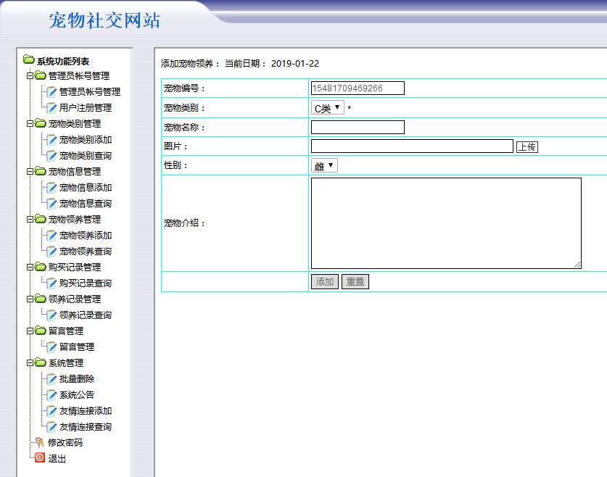The width and height of the screenshot is (607, 477).
Task: Open the 友情连接添加 menu entry
Action: coord(86,411)
